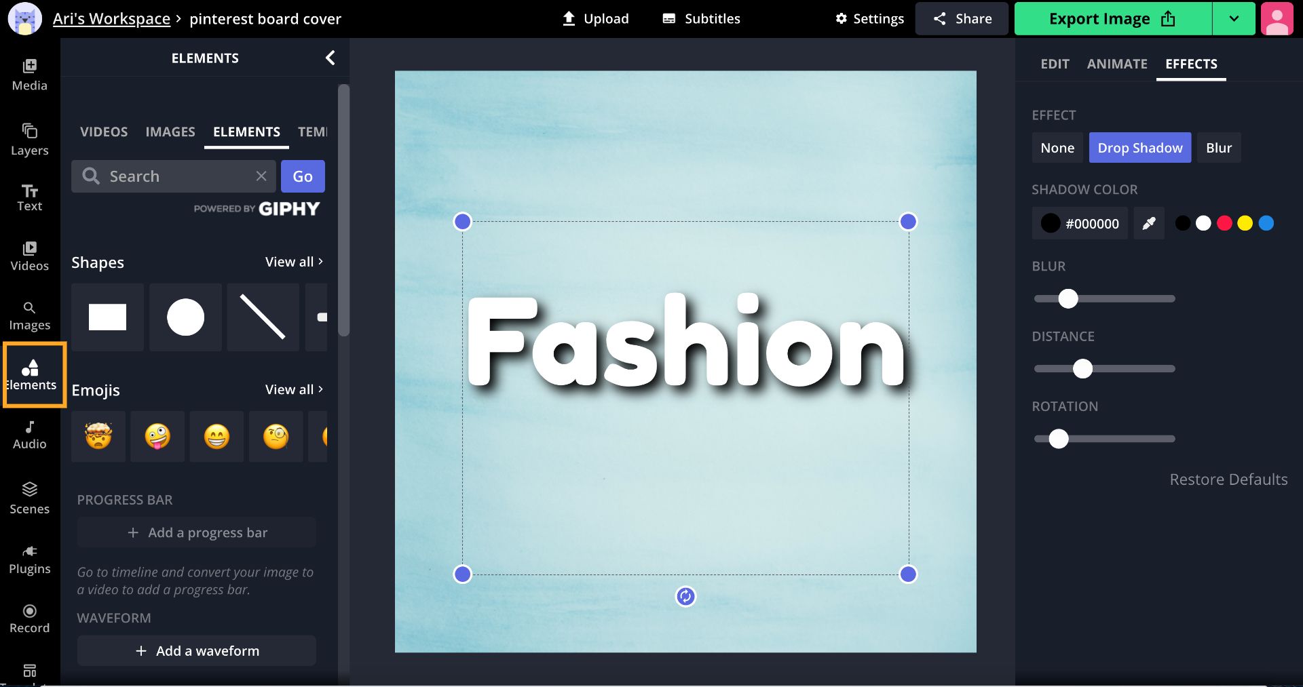Select the red shadow color swatch

tap(1224, 223)
